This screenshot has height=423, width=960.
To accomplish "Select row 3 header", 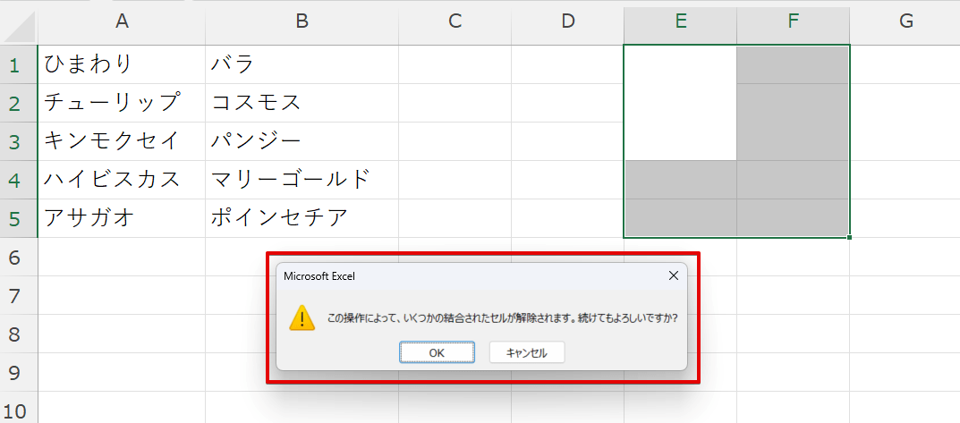I will point(16,141).
